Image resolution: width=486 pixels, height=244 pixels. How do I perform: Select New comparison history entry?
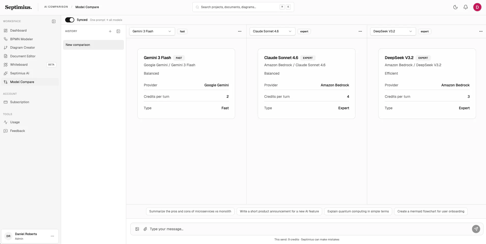pos(93,45)
